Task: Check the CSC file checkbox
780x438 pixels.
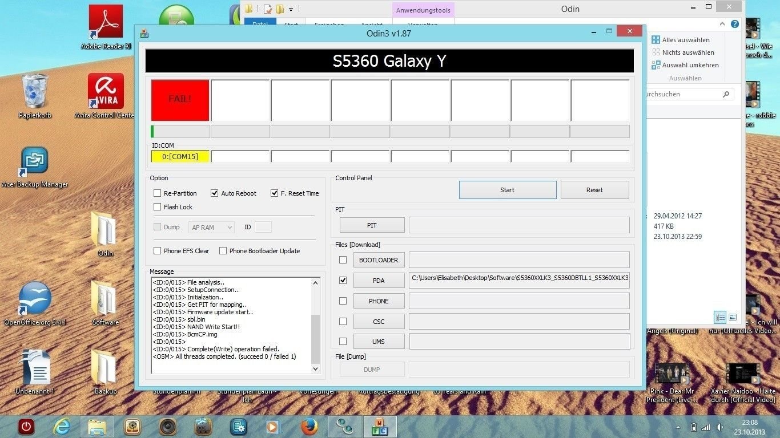Action: click(343, 321)
